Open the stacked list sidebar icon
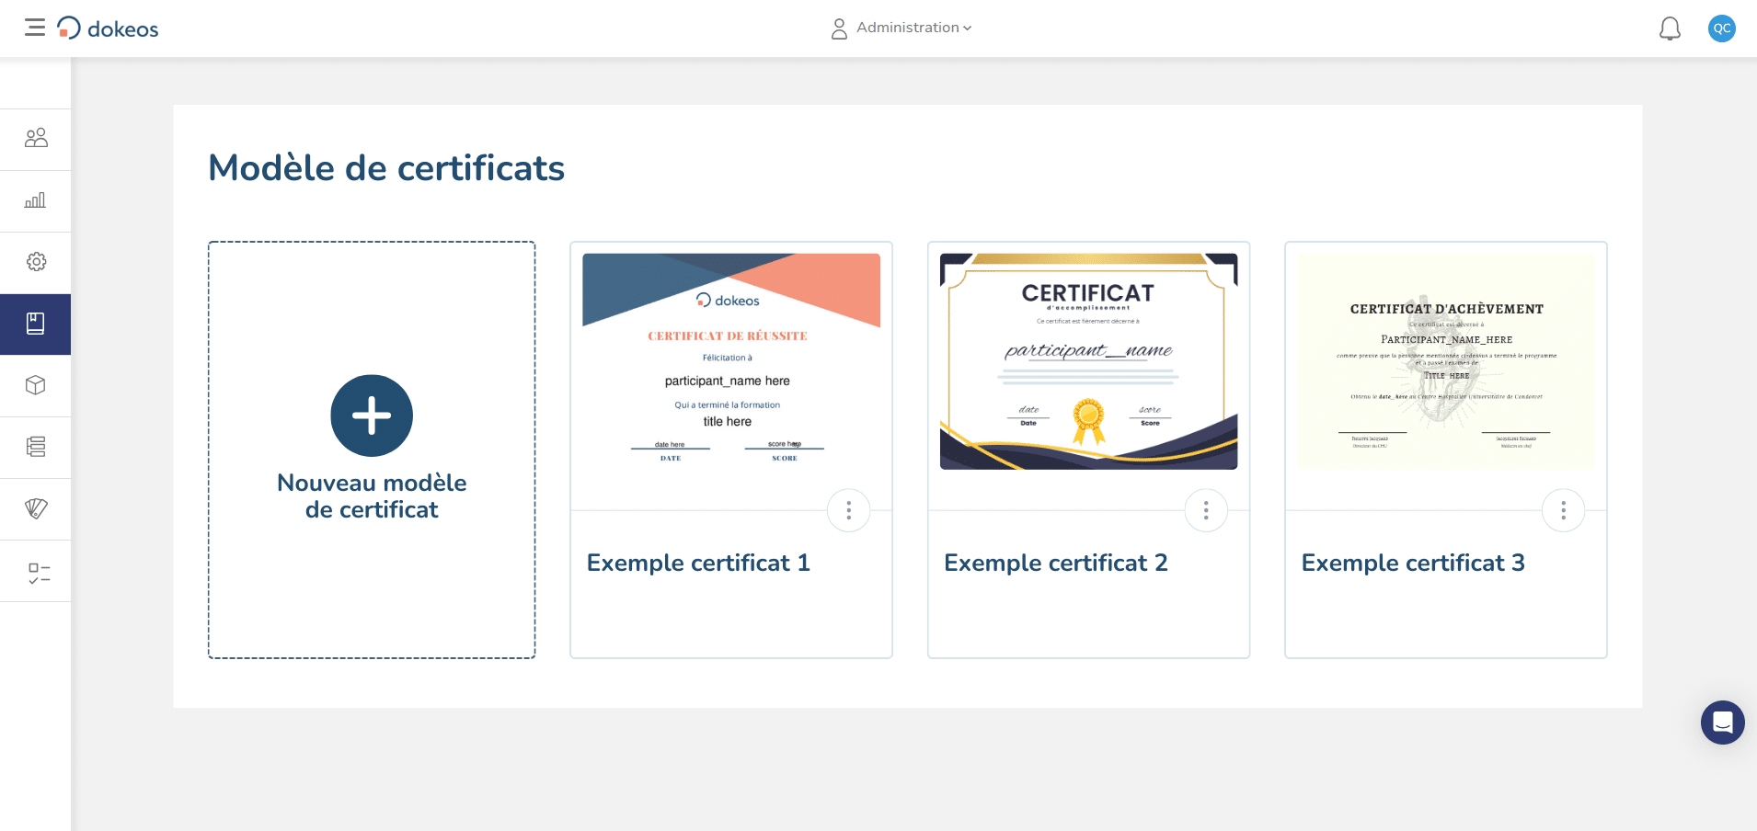This screenshot has height=831, width=1757. [x=36, y=447]
